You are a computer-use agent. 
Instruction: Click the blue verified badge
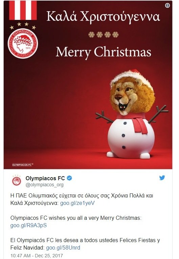tap(69, 178)
